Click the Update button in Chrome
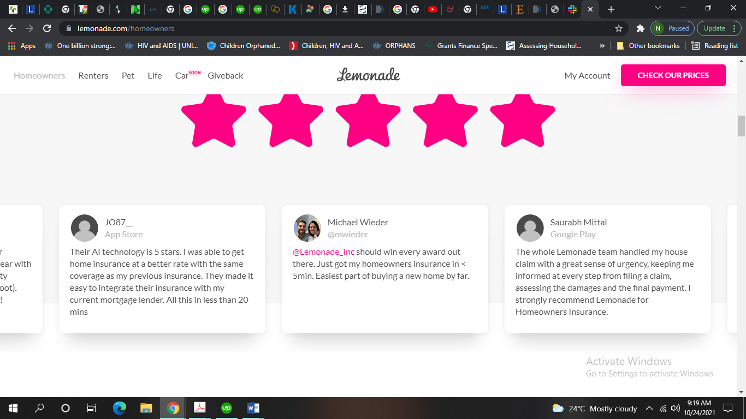 (719, 28)
